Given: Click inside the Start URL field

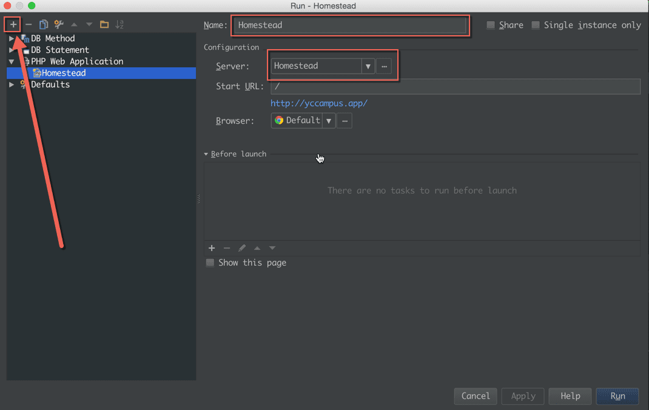Looking at the screenshot, I should click(425, 86).
